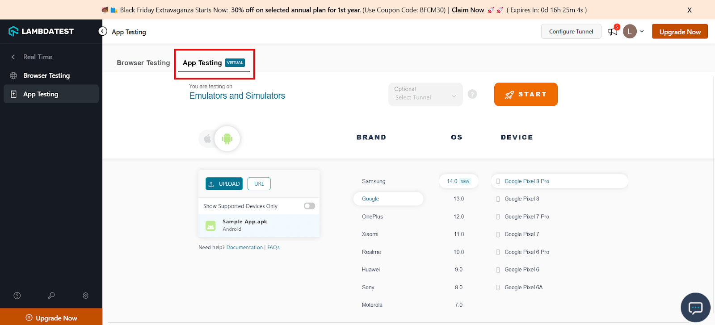Select Samsung brand
This screenshot has width=715, height=325.
coord(374,181)
